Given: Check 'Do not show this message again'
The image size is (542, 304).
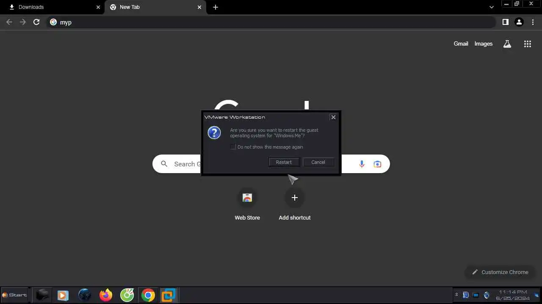Looking at the screenshot, I should click(x=233, y=147).
